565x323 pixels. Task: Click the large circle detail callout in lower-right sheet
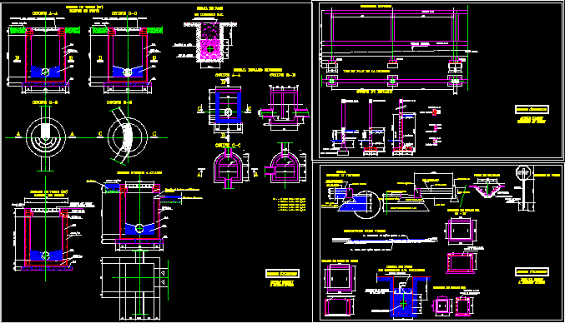pyautogui.click(x=367, y=205)
